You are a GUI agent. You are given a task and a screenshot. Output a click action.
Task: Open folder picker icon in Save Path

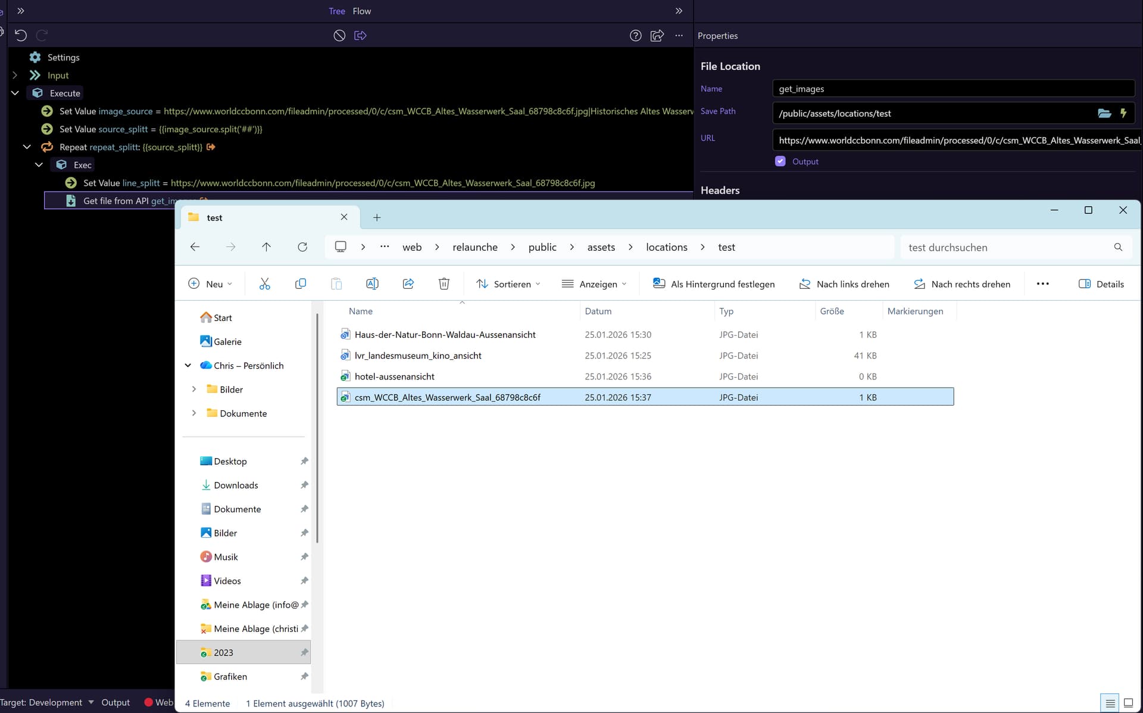[x=1104, y=113]
